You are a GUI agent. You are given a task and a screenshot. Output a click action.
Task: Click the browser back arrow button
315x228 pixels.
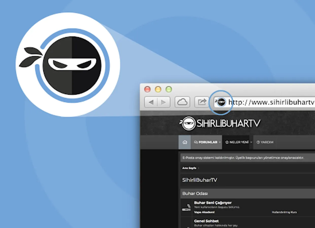(151, 102)
